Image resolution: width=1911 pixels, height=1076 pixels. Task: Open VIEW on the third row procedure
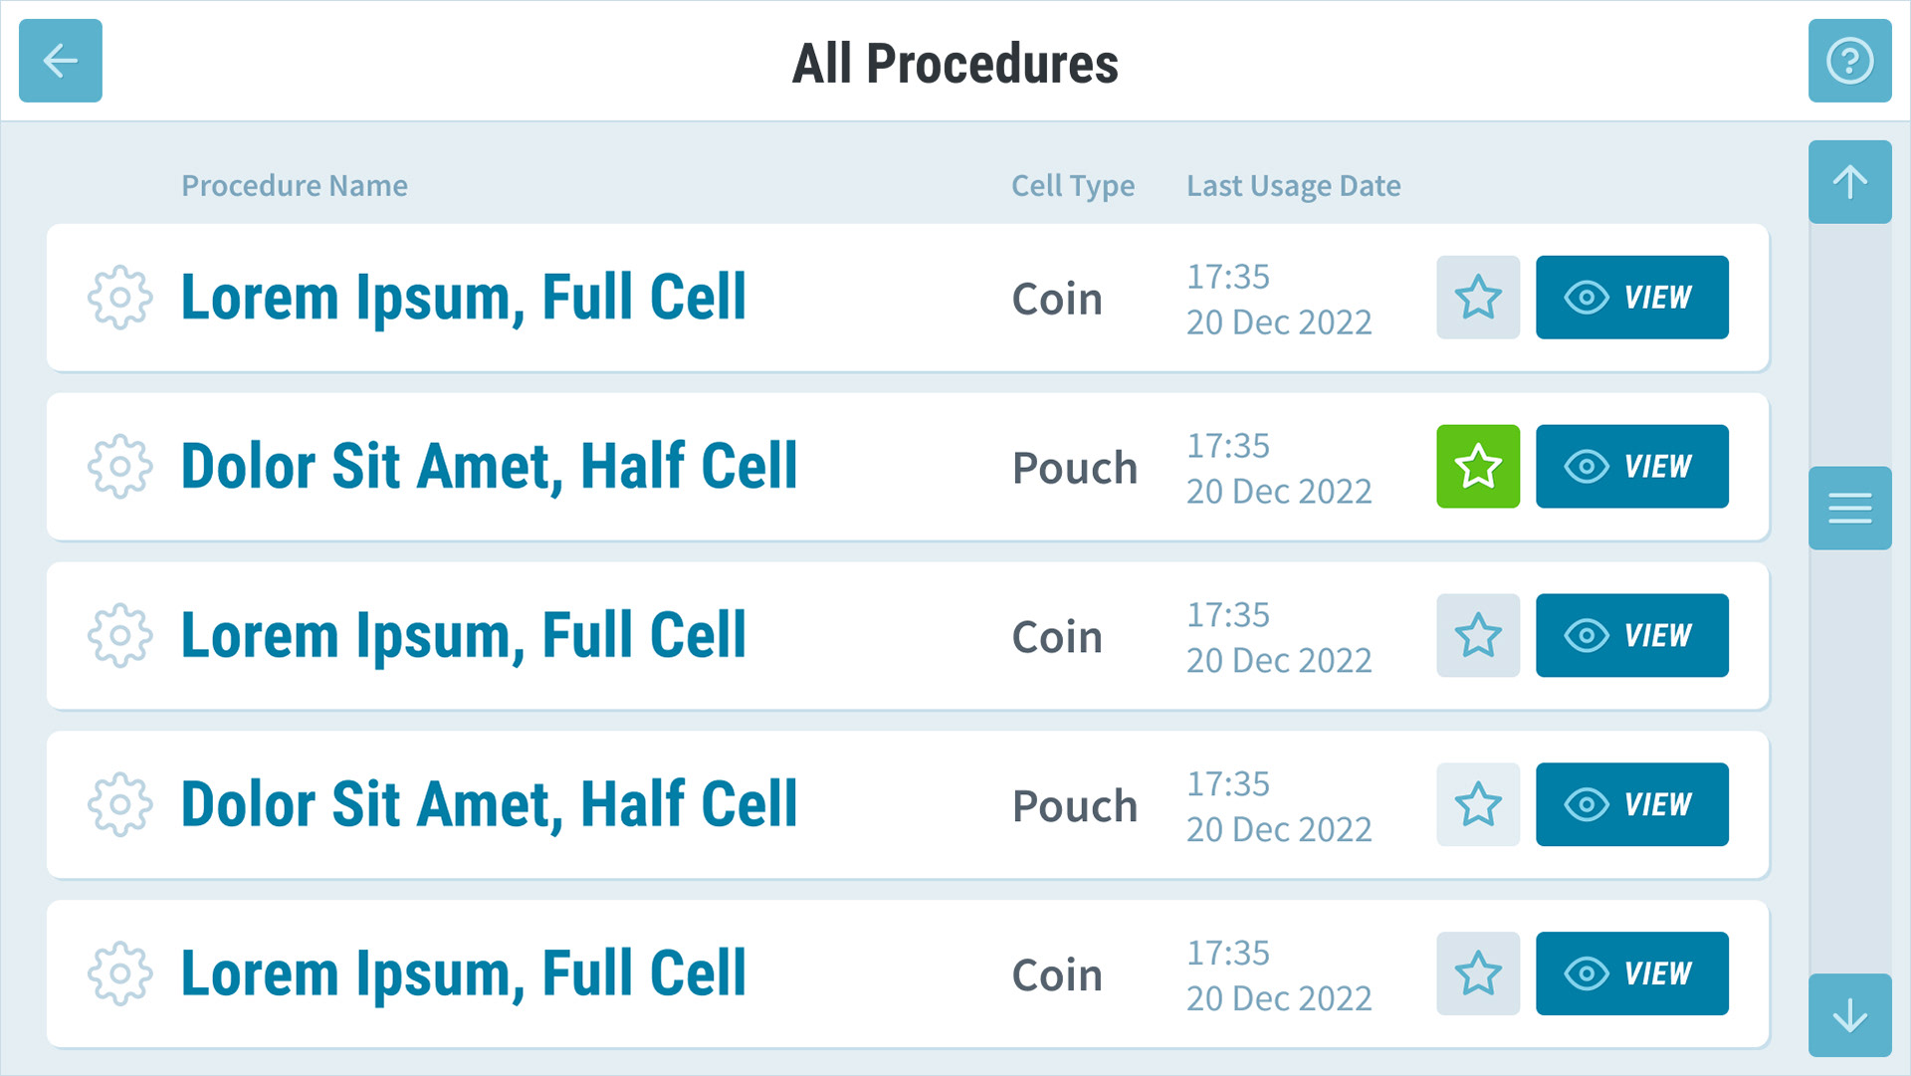[1632, 636]
